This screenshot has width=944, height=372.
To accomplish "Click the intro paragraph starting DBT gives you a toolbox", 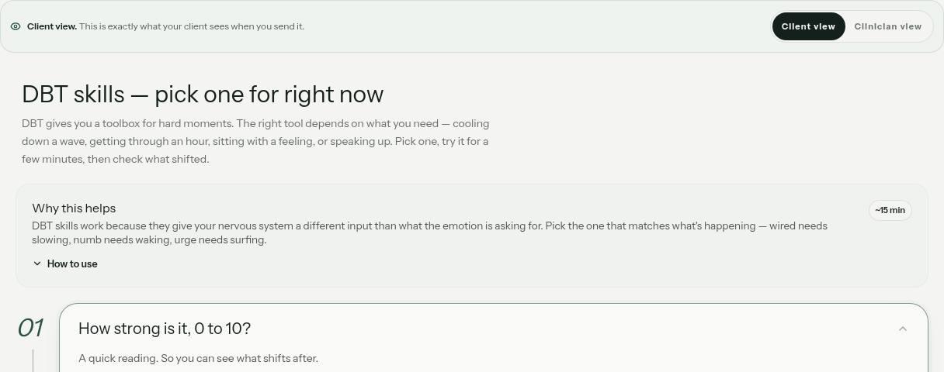I will [x=255, y=141].
